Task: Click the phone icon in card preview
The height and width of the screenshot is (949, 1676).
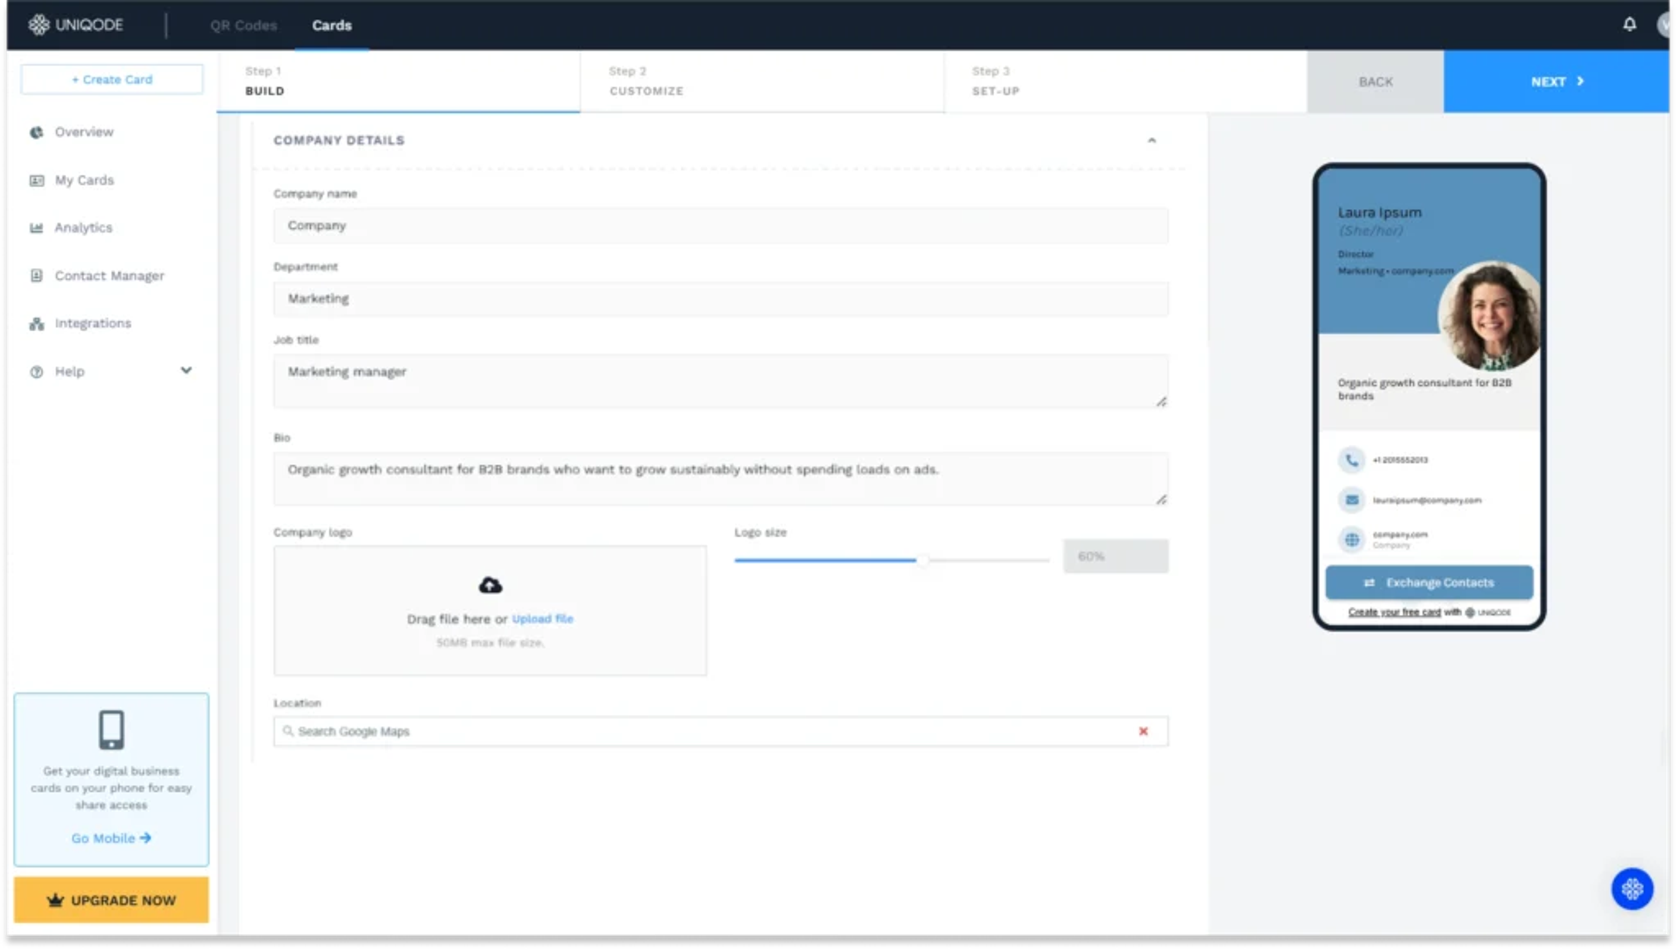Action: [1351, 460]
